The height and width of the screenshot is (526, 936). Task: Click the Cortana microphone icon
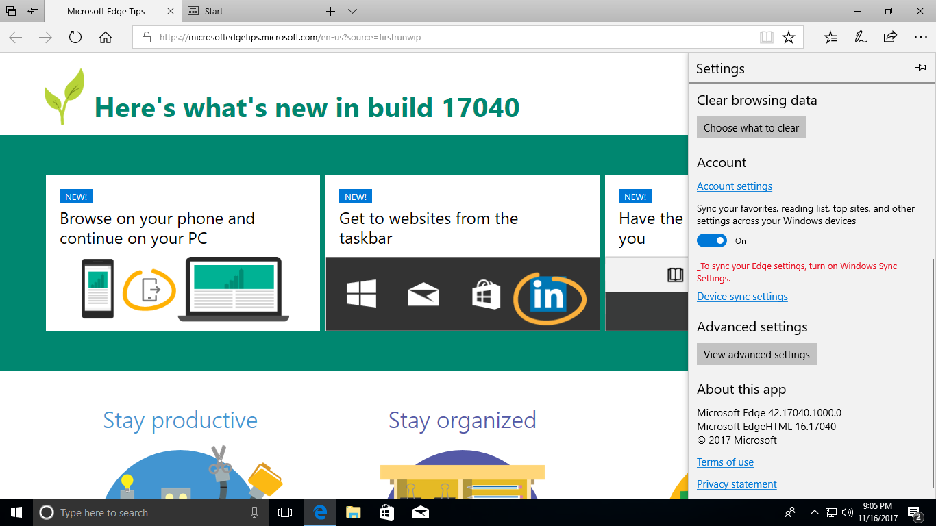pyautogui.click(x=254, y=512)
